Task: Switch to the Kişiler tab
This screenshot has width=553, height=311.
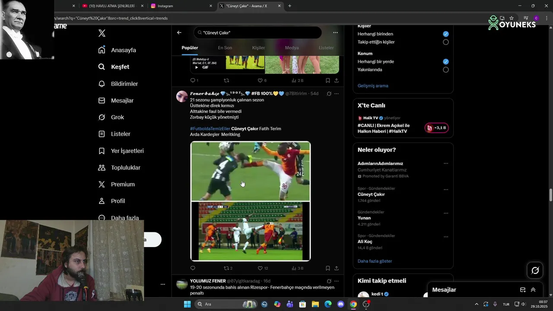Action: pos(258,48)
